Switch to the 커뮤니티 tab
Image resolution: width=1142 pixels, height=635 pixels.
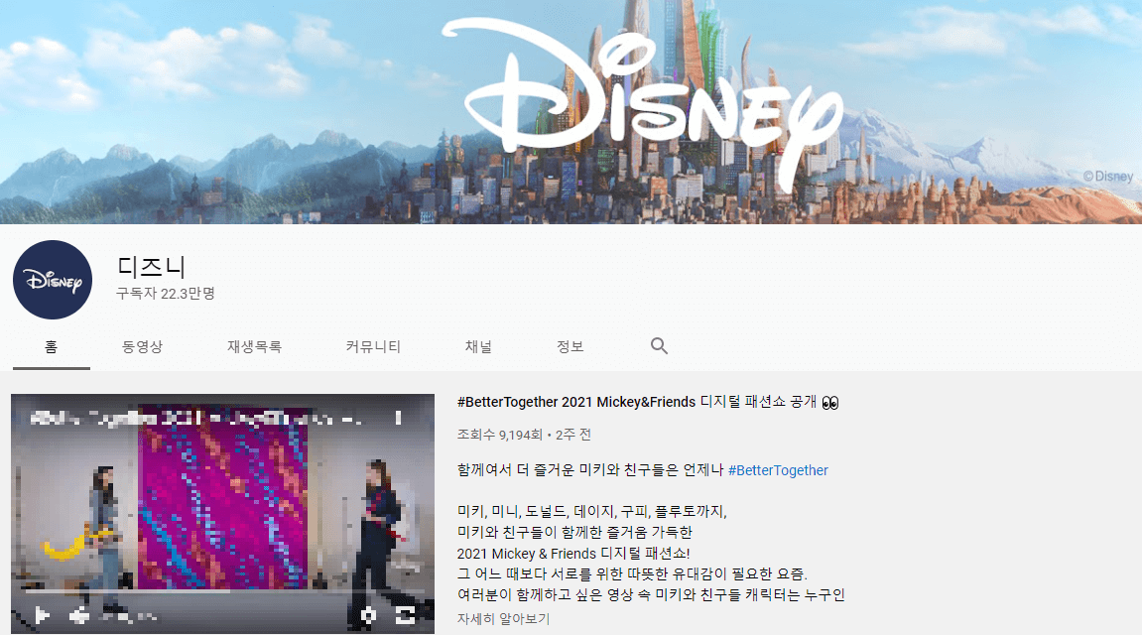[x=372, y=345]
